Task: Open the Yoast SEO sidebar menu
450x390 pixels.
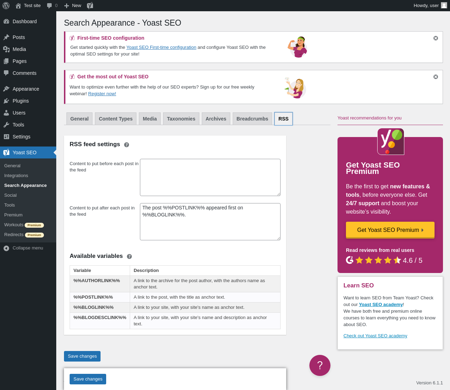Action: pos(28,152)
